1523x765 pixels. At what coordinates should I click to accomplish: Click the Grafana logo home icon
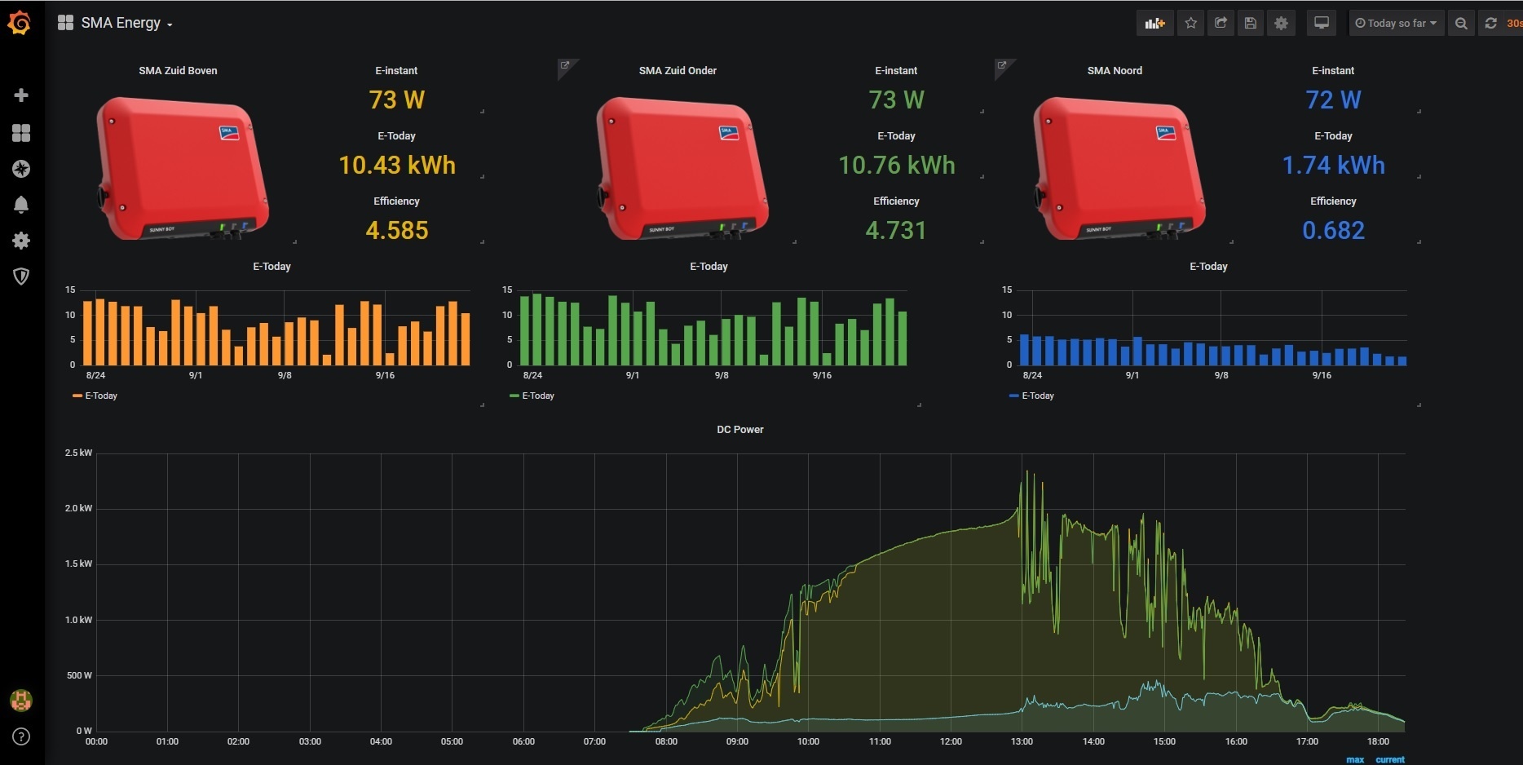pyautogui.click(x=20, y=23)
